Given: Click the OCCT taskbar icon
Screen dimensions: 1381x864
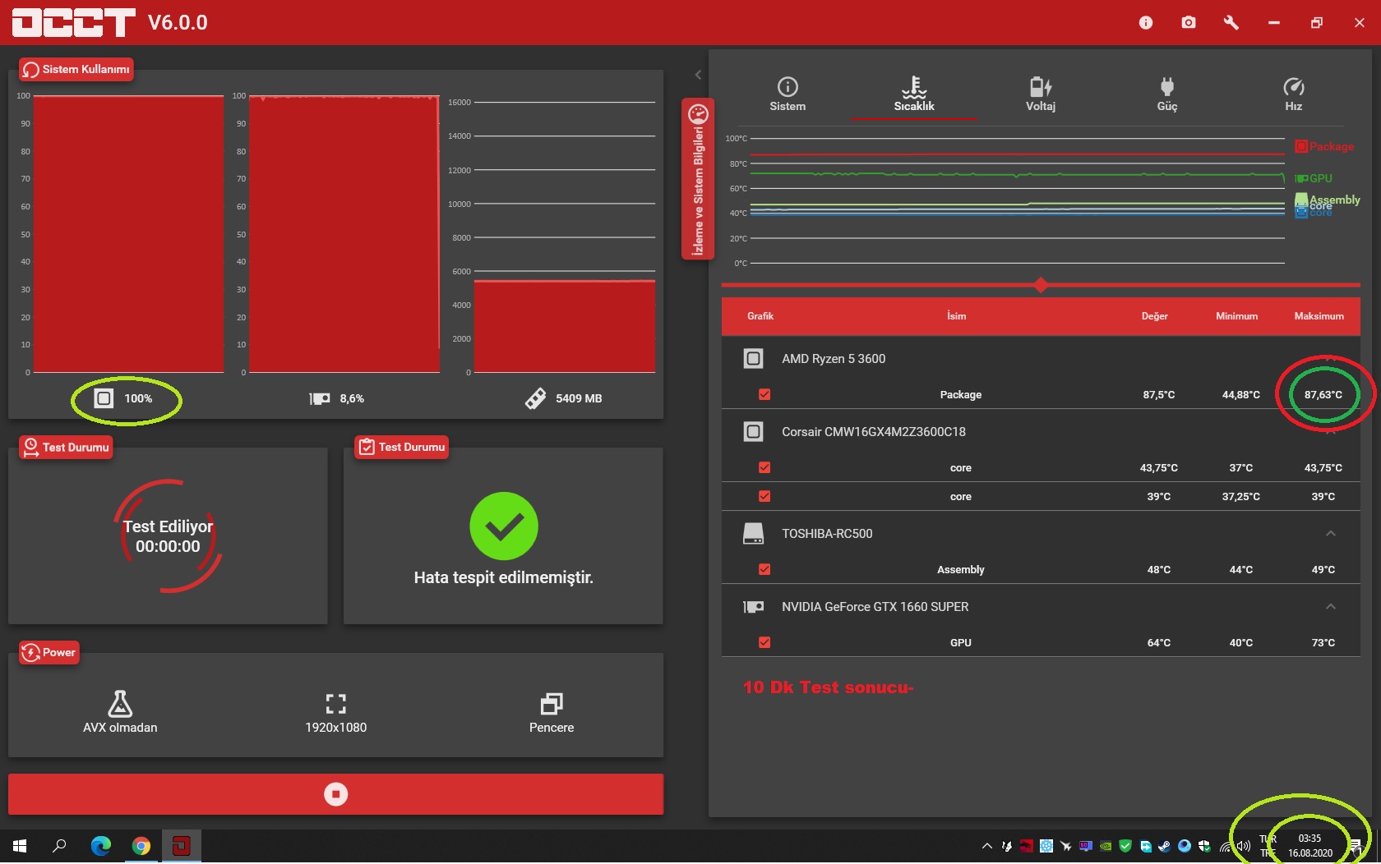Looking at the screenshot, I should [x=182, y=846].
